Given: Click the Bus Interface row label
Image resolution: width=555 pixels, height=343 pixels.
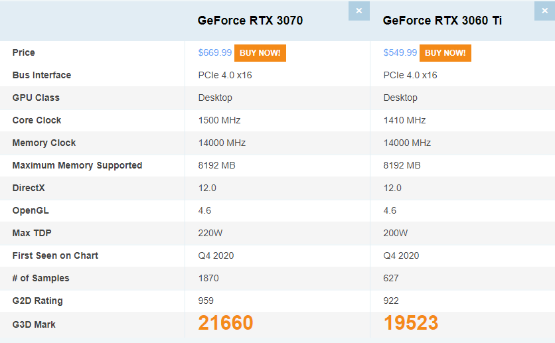Looking at the screenshot, I should pyautogui.click(x=42, y=76).
